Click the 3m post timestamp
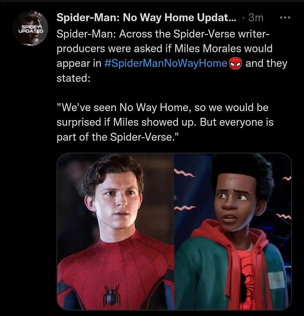Image resolution: width=304 pixels, height=316 pixels. pos(256,17)
